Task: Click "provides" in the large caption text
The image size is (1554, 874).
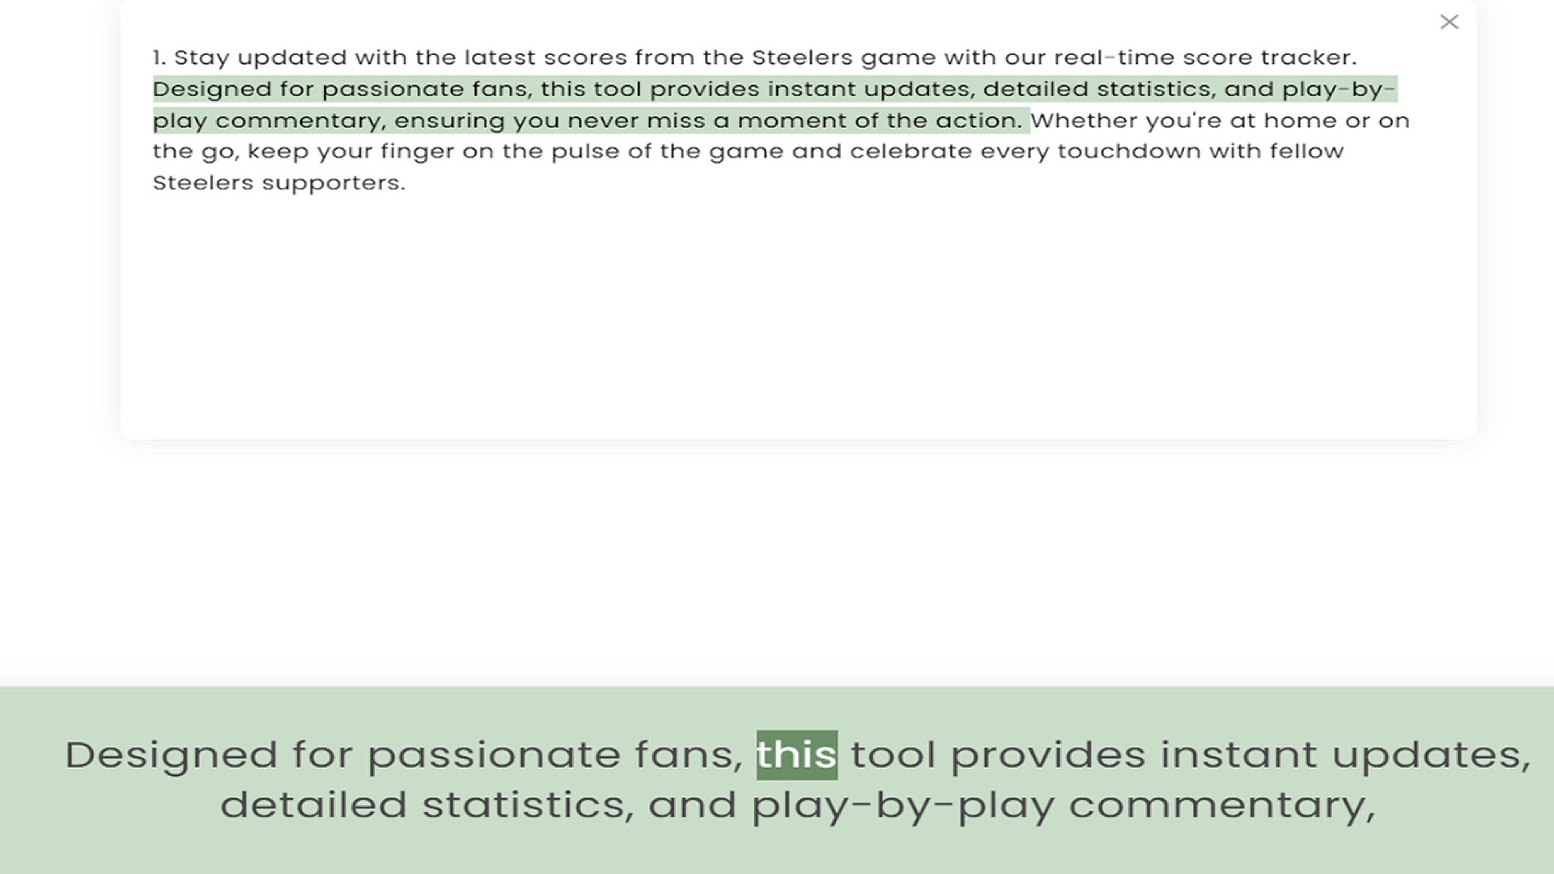Action: [1047, 755]
